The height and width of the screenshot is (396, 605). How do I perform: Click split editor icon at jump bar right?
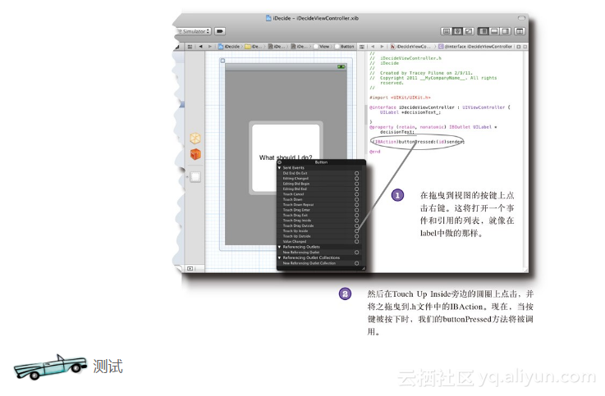click(519, 46)
